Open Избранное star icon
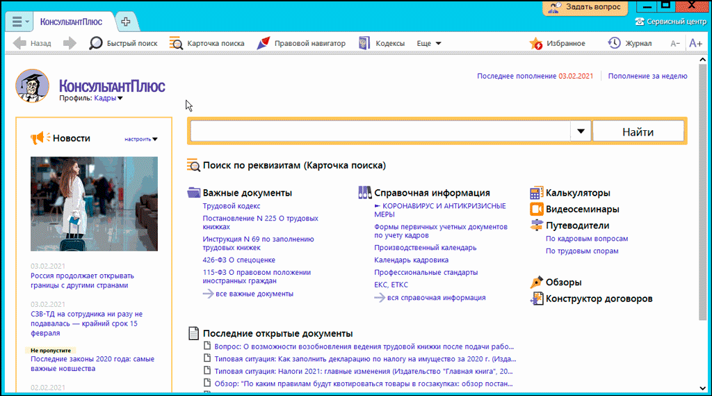This screenshot has height=396, width=712. pyautogui.click(x=536, y=43)
